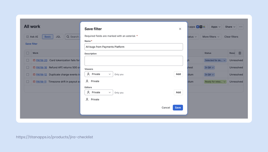
Task: Click the bug icon beside PAYM-11
Action: point(34,82)
